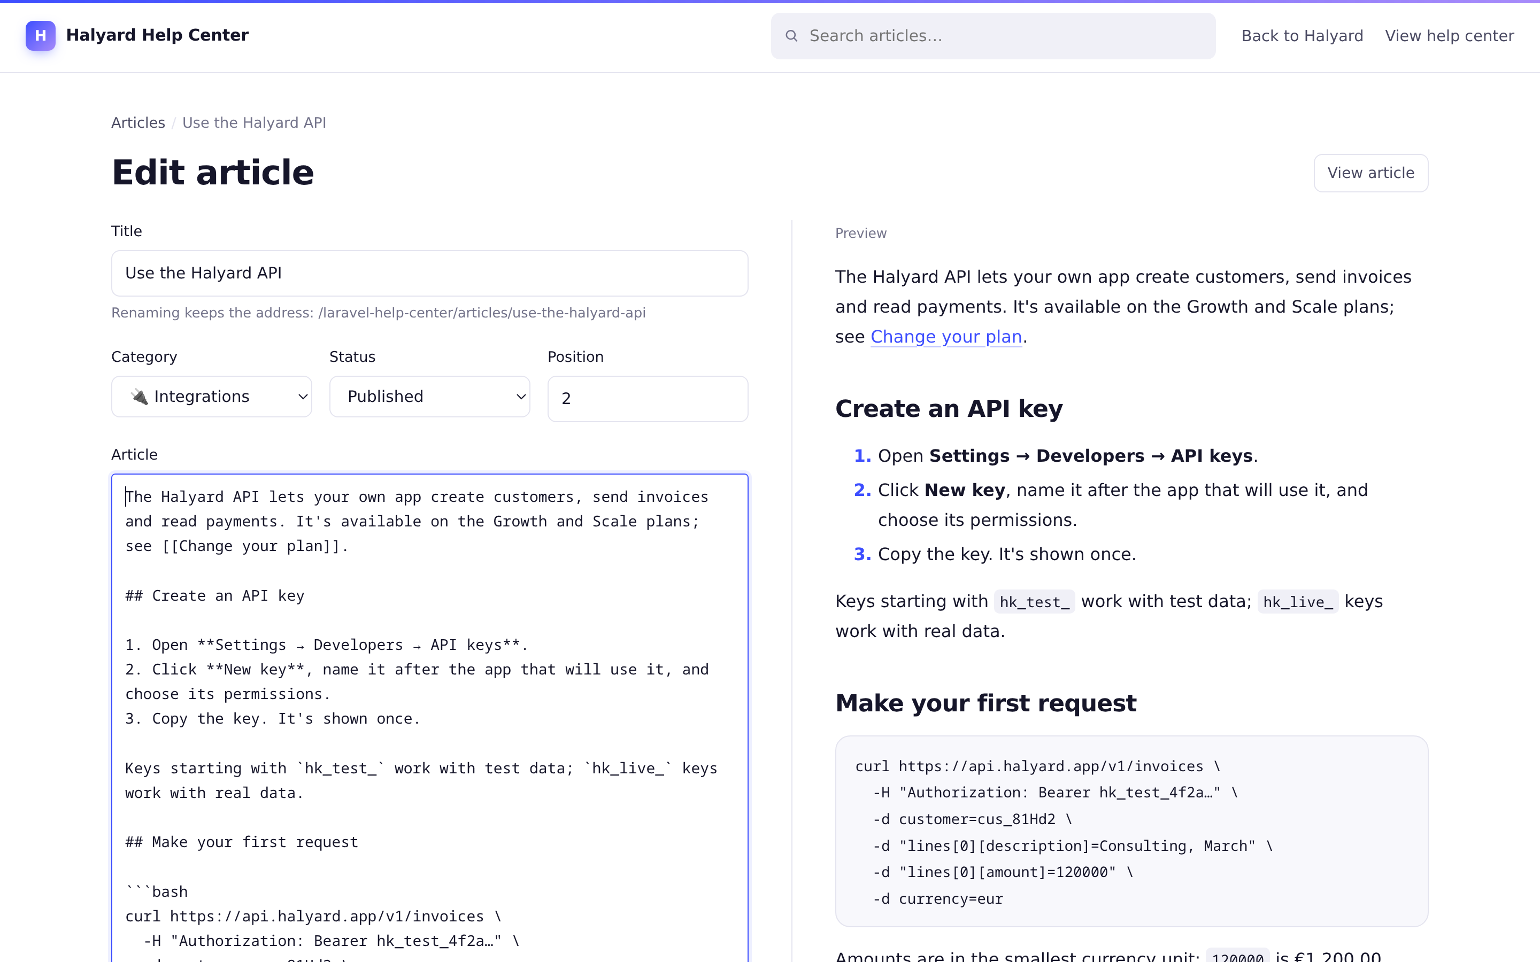
Task: Click the Create an API key preview heading
Action: (x=948, y=408)
